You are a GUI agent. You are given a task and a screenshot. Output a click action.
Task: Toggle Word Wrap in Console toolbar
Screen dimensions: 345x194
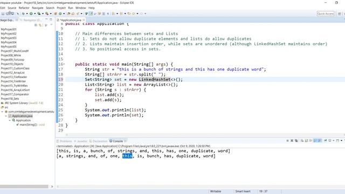coord(310,141)
